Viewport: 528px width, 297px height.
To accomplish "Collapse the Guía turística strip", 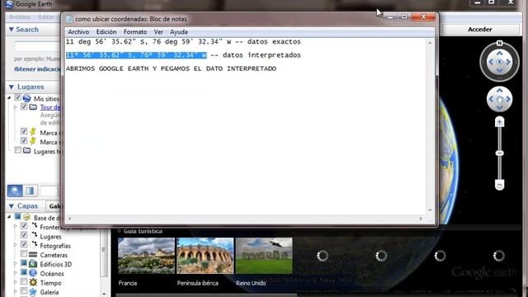I will 119,231.
